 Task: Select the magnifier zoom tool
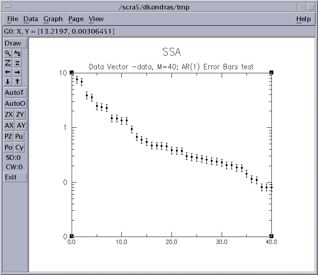[x=8, y=53]
